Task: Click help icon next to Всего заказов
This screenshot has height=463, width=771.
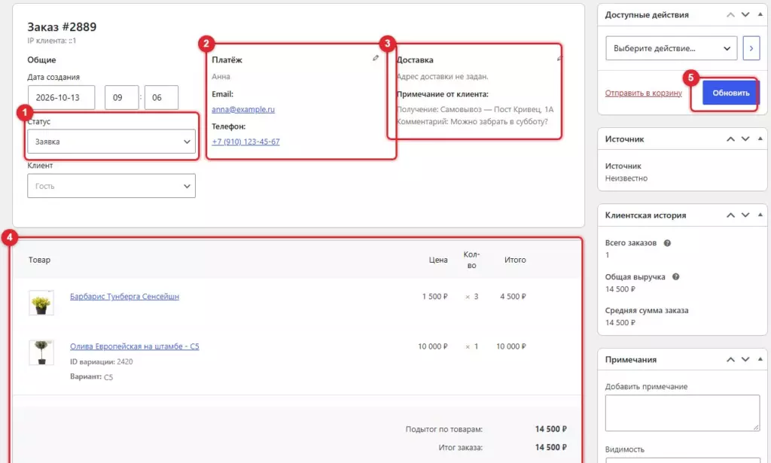Action: tap(667, 243)
